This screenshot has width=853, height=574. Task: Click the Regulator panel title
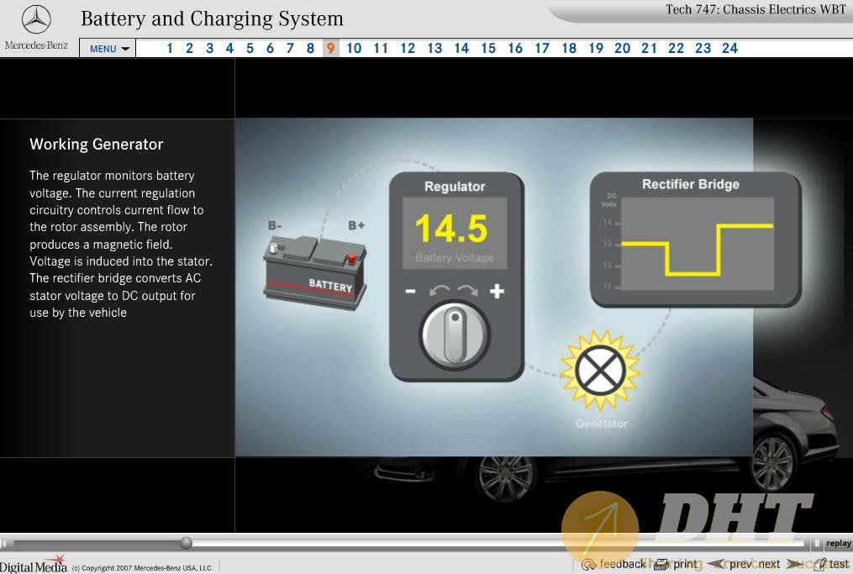pos(455,187)
